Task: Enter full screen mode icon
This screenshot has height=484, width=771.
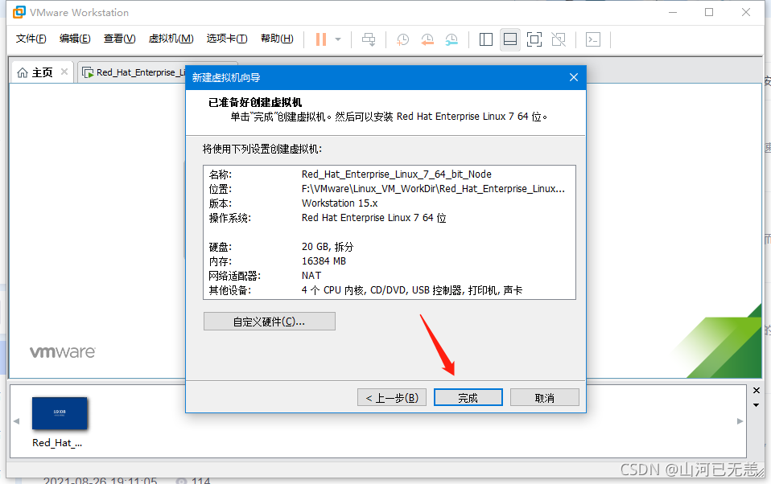Action: pos(534,39)
